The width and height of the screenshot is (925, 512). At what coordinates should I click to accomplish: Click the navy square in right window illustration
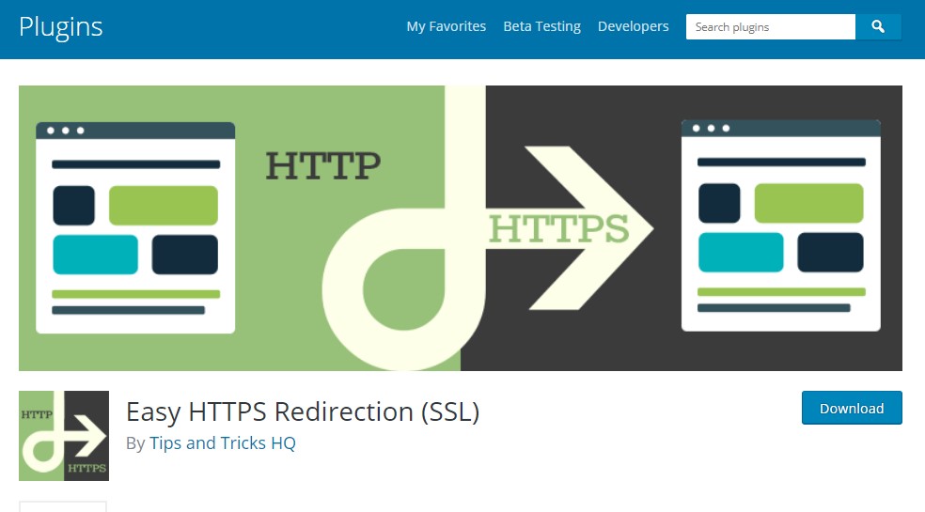coord(719,204)
